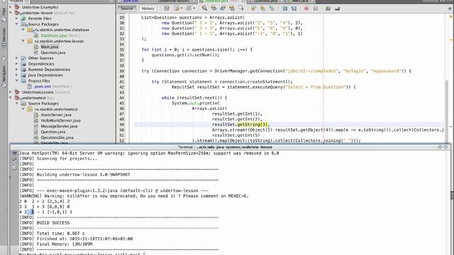Expand Dependencies node
This screenshot has width=454, height=255.
click(x=17, y=64)
